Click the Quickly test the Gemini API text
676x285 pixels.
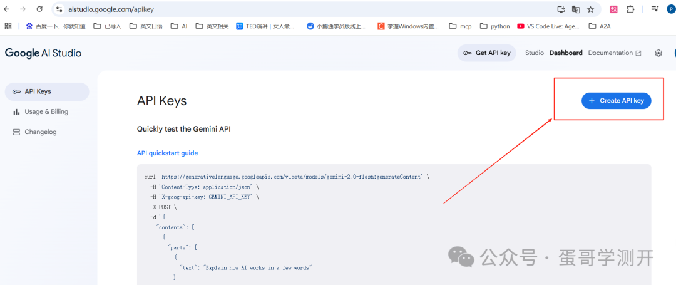coord(183,129)
